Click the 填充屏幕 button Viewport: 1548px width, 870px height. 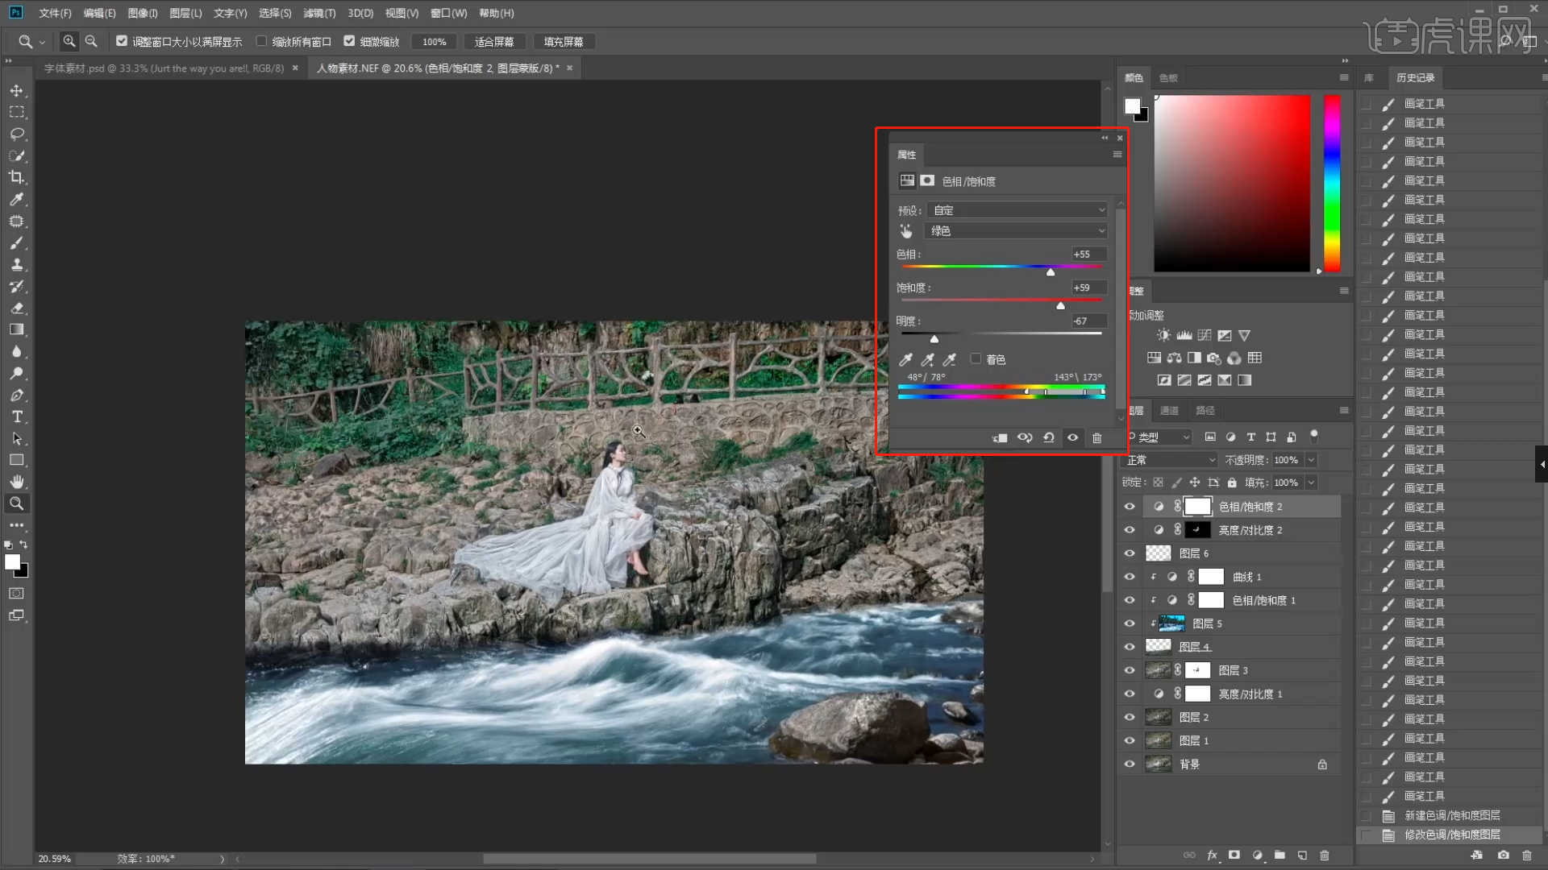(564, 42)
